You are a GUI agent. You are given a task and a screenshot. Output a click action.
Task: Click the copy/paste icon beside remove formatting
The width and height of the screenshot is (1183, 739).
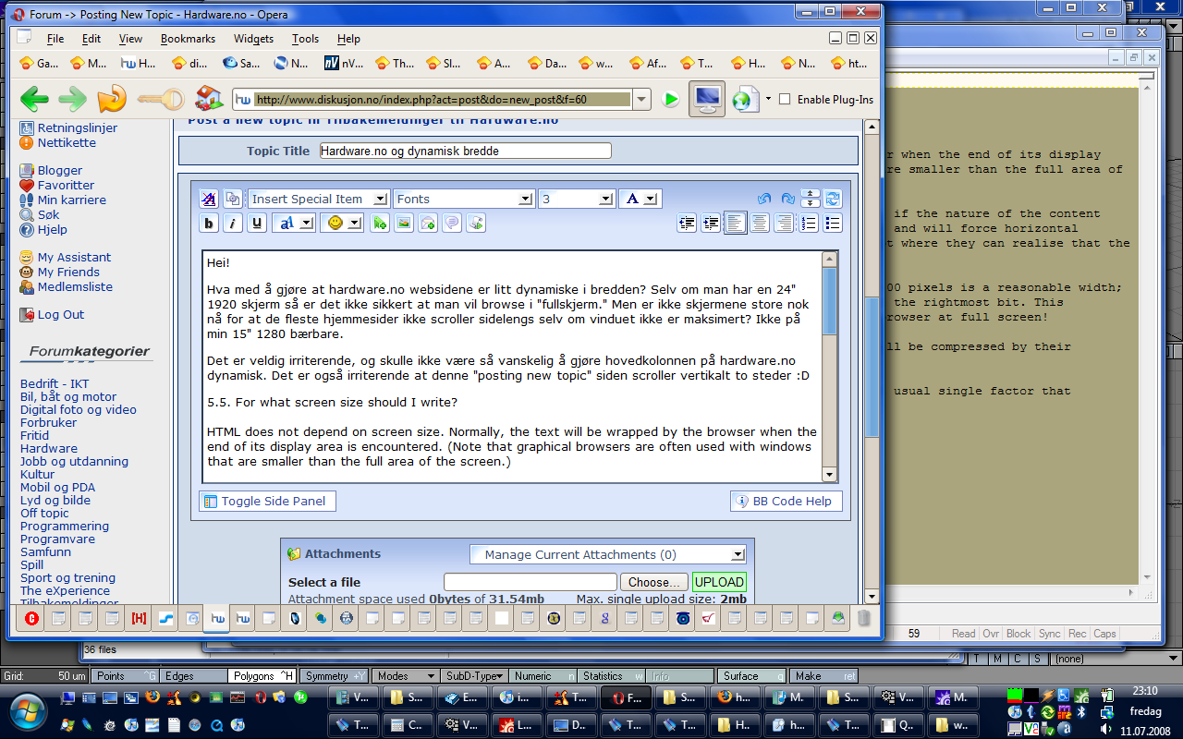[x=232, y=199]
